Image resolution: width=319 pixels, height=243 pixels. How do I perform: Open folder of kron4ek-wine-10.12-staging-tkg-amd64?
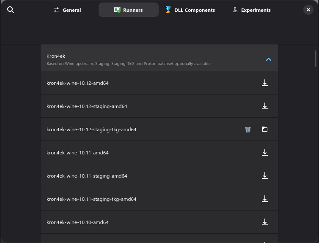pyautogui.click(x=265, y=130)
